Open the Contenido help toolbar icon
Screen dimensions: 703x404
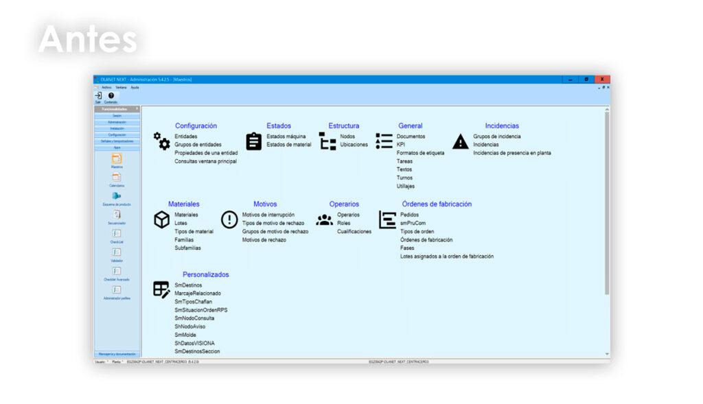(x=111, y=96)
